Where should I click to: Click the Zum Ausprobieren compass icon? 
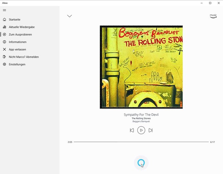pos(4,34)
